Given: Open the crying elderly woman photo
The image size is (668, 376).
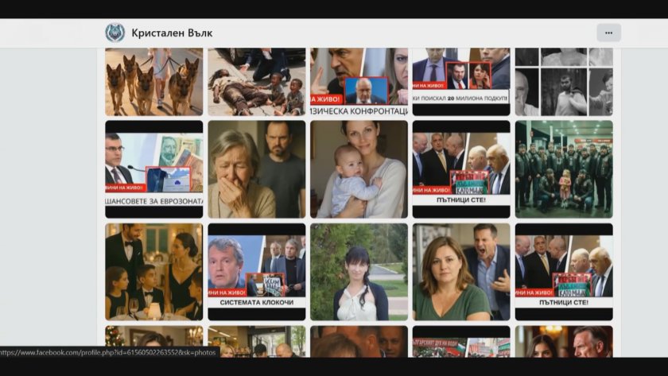Looking at the screenshot, I should (256, 169).
